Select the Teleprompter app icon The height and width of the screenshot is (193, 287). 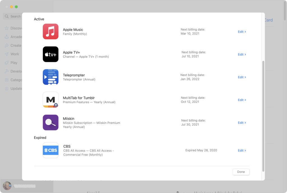coord(50,77)
